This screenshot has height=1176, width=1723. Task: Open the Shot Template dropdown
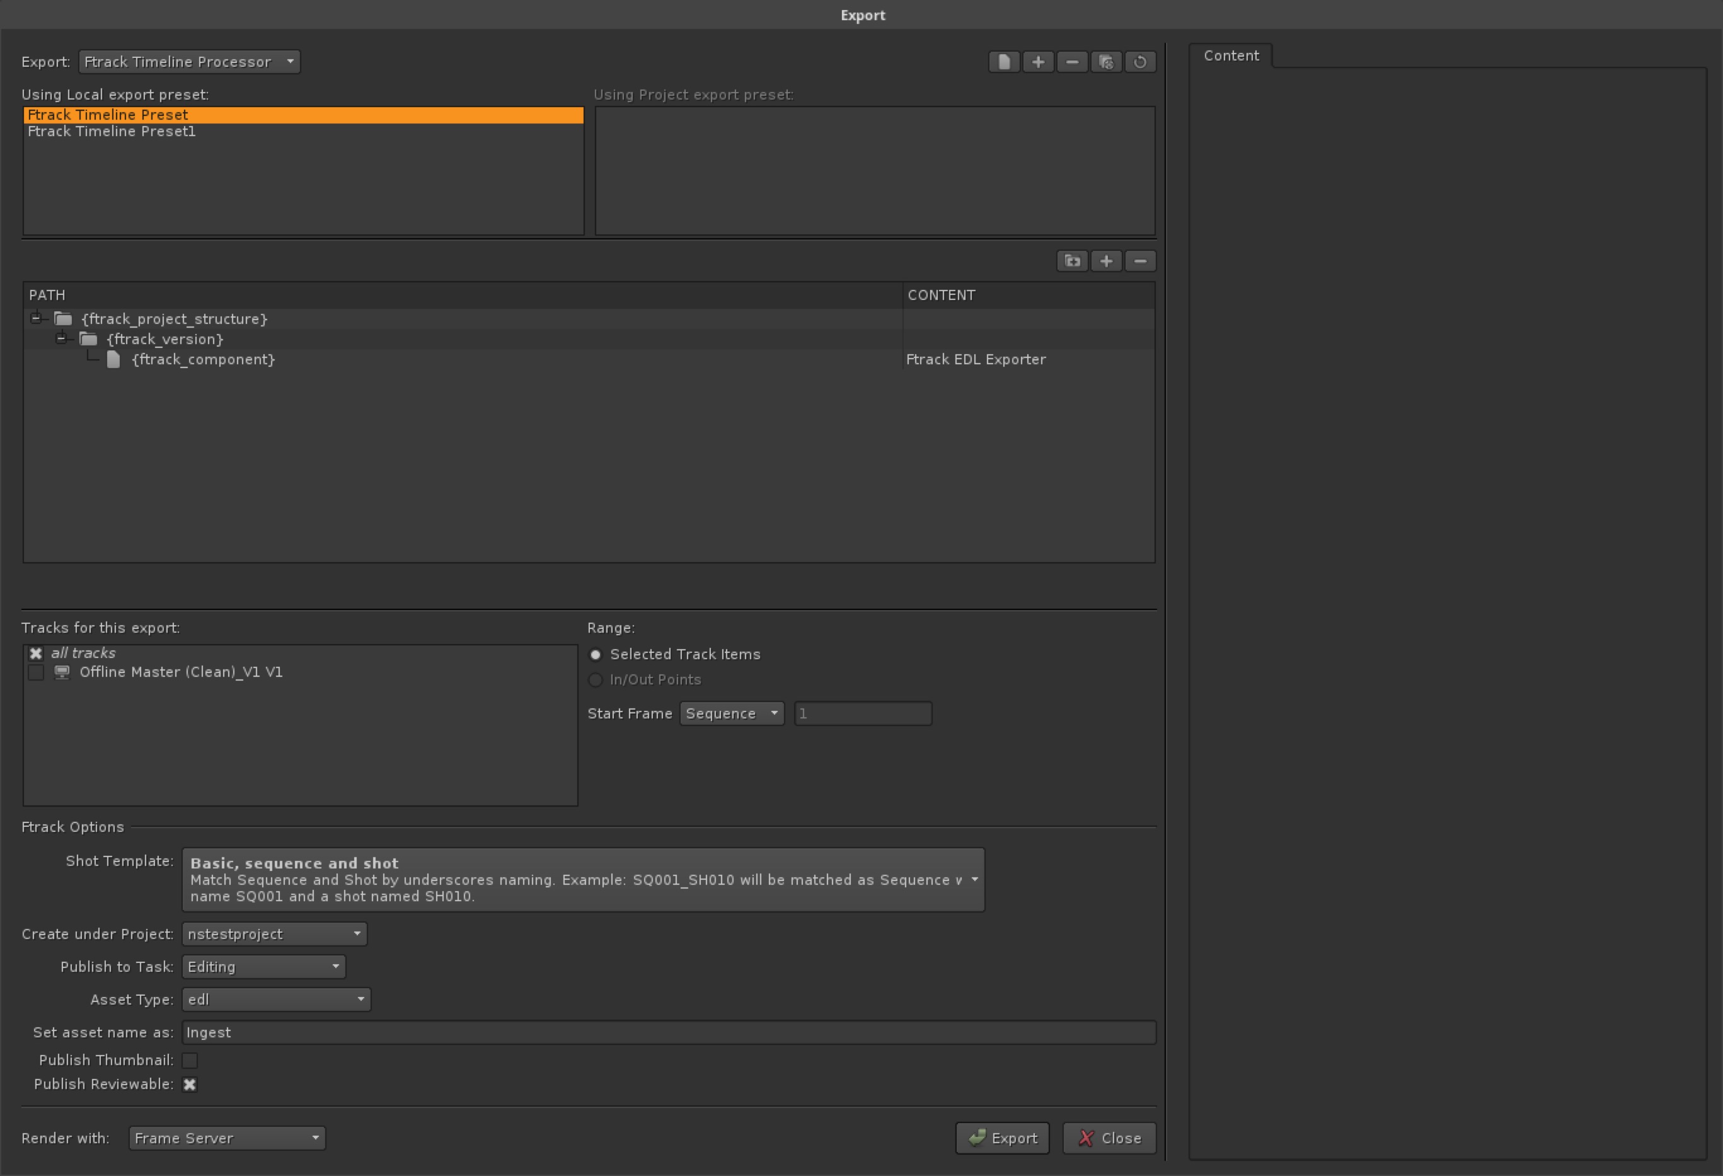(x=584, y=880)
